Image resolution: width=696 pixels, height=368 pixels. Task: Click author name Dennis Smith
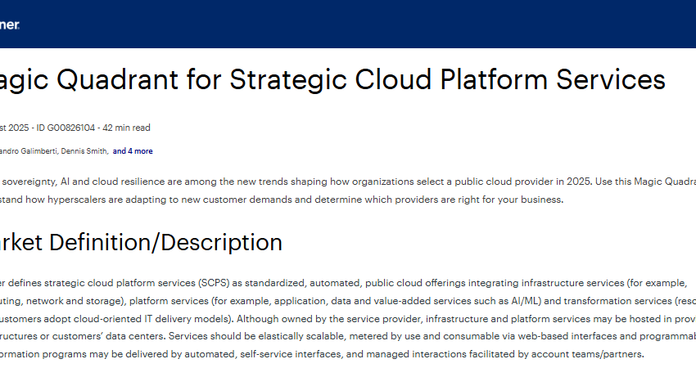tap(84, 151)
